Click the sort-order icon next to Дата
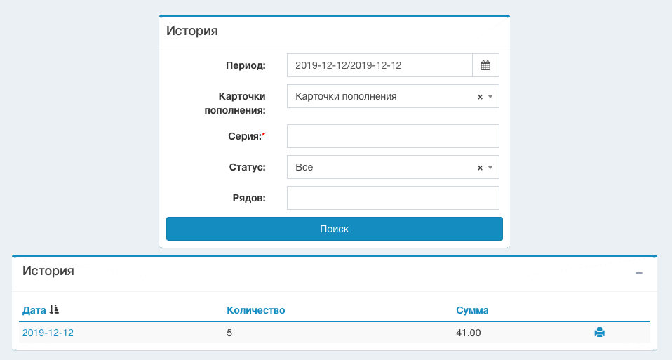Viewport: 672px width, 360px height. [x=54, y=309]
